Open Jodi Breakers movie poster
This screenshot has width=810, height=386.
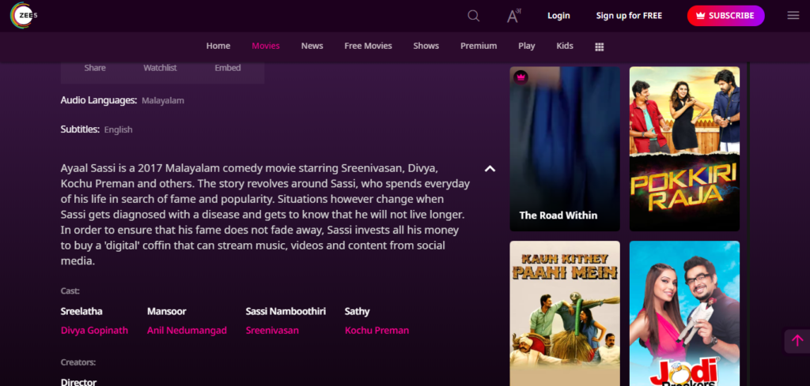pos(684,313)
